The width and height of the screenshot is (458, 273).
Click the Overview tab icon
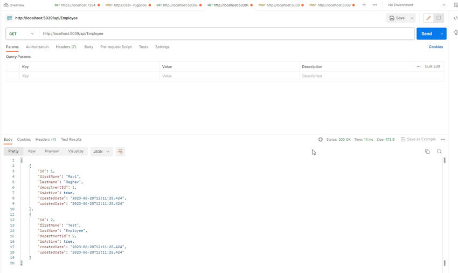(6, 5)
